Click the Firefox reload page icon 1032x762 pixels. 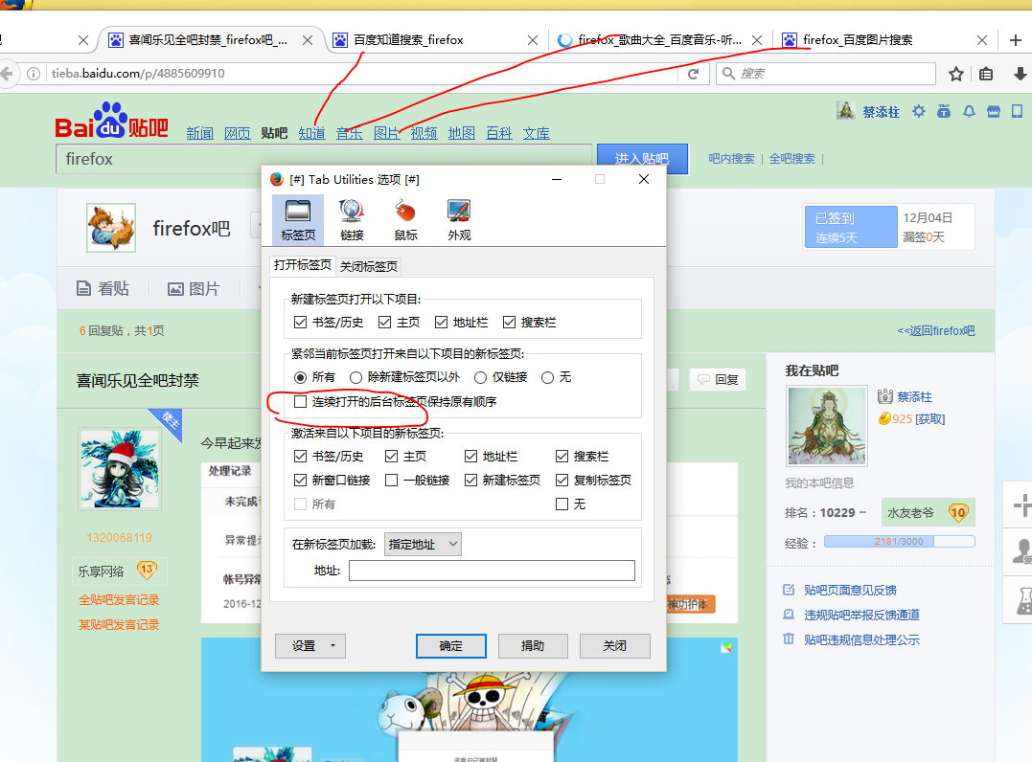693,74
